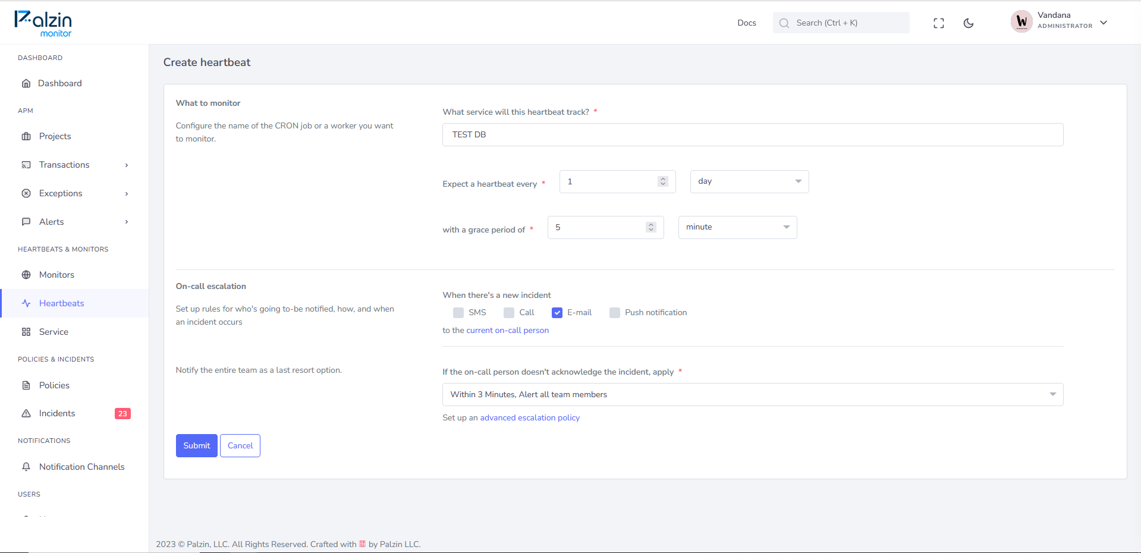Click the Transactions sidebar icon
The image size is (1141, 553).
click(x=26, y=165)
